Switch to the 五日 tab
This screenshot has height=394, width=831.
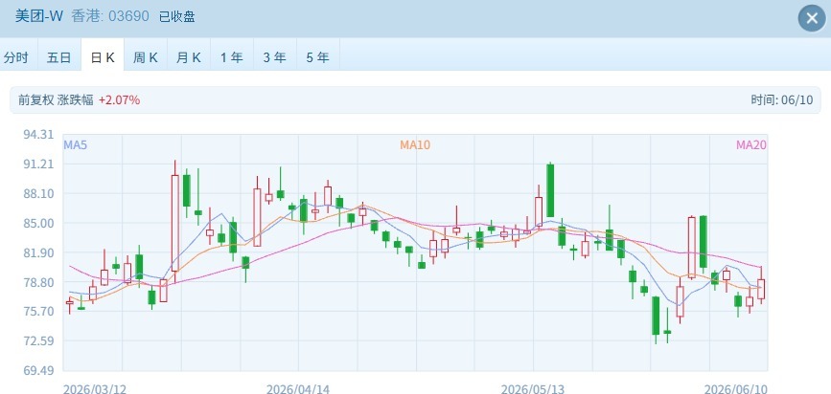[x=58, y=57]
